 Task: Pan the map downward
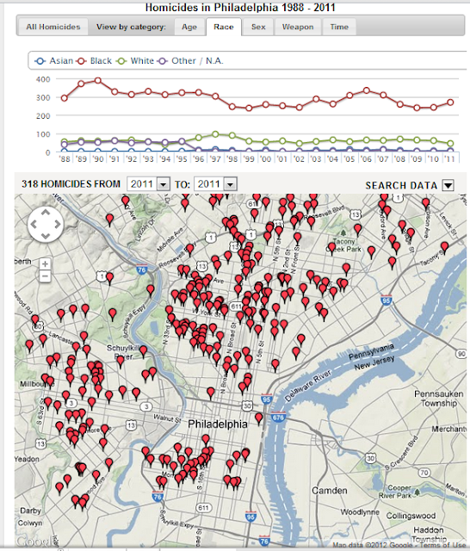tap(46, 236)
